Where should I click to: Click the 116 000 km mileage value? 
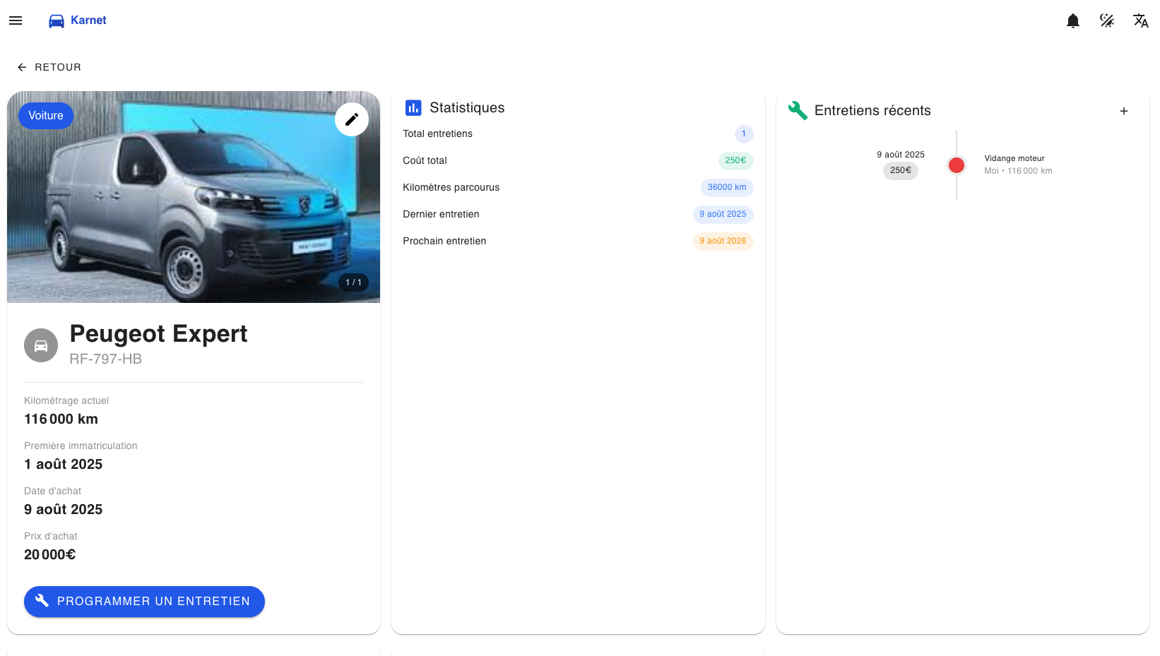coord(61,419)
